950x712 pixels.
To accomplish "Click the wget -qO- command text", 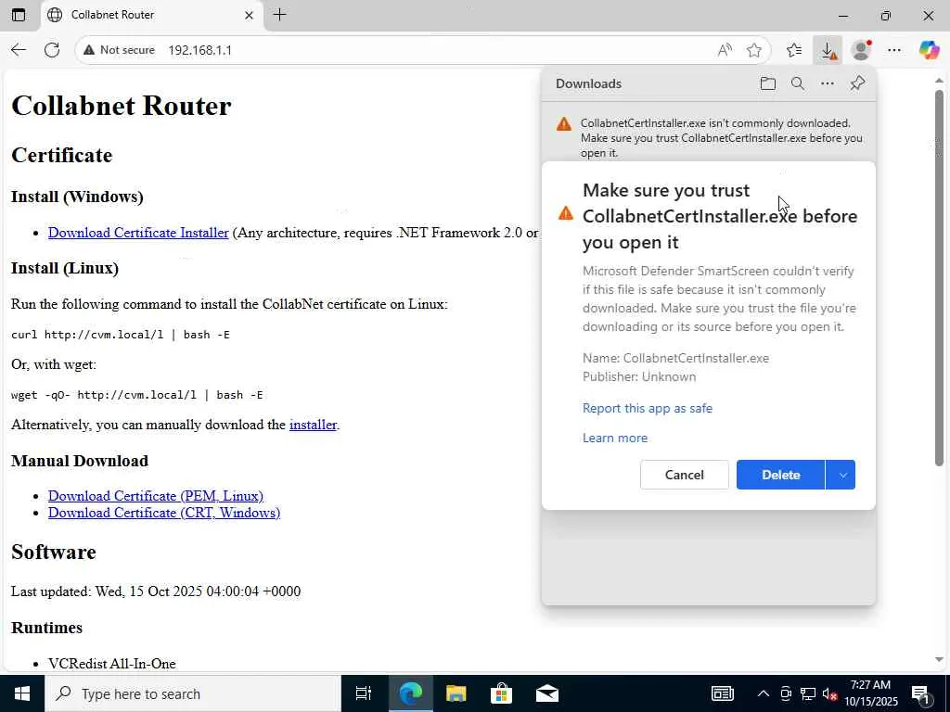I will pyautogui.click(x=137, y=395).
